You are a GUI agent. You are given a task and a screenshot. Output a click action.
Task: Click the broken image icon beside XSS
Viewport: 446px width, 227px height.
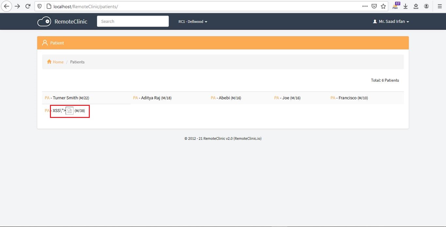[70, 111]
